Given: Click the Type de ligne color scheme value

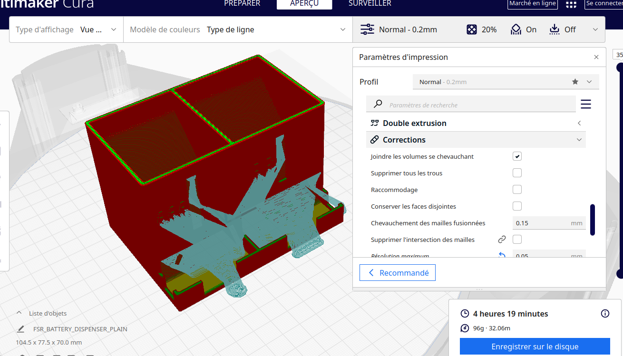Looking at the screenshot, I should (231, 29).
